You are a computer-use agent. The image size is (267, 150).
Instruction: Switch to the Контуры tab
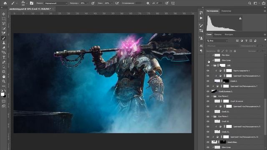click(x=229, y=35)
